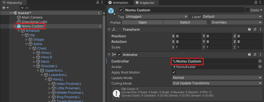Select Hand.L bone
264x102 pixels.
pos(58,79)
